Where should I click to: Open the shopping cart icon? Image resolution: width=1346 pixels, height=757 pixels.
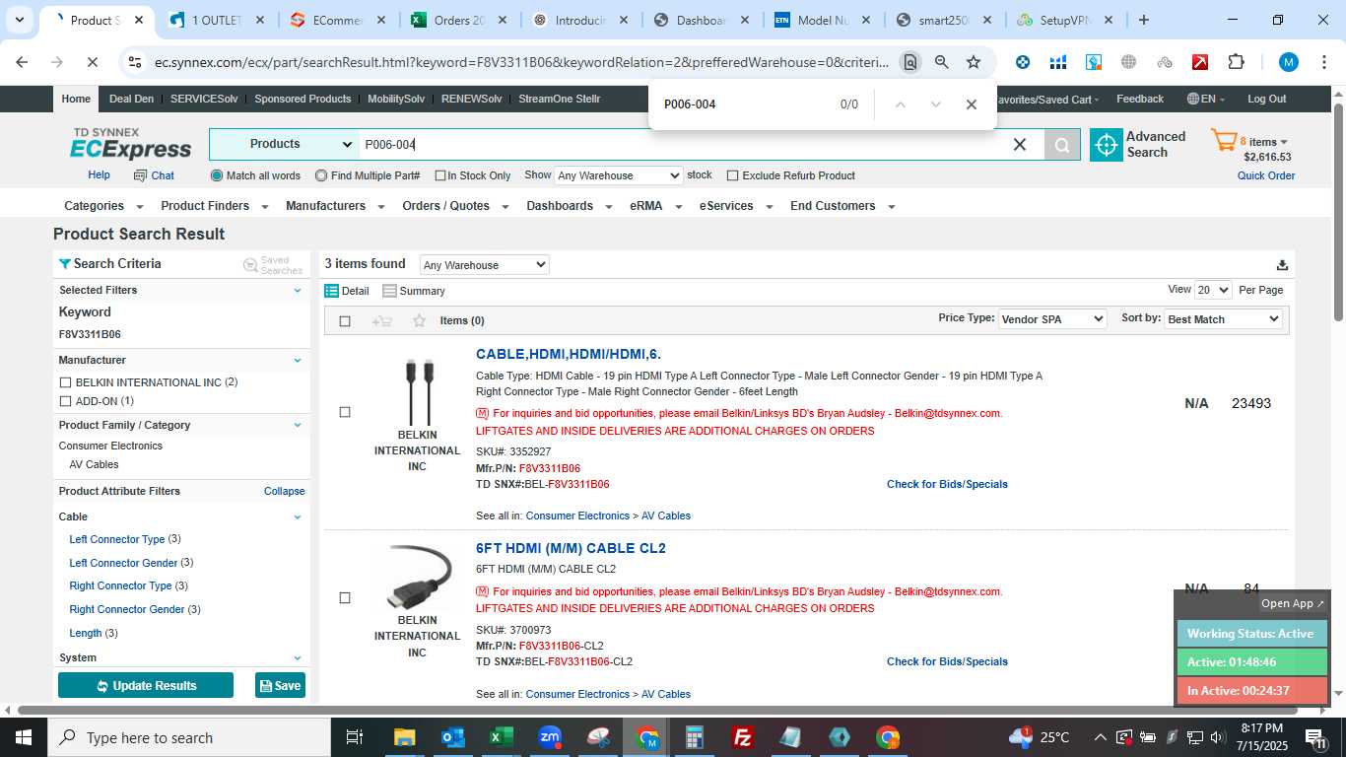click(x=1224, y=141)
